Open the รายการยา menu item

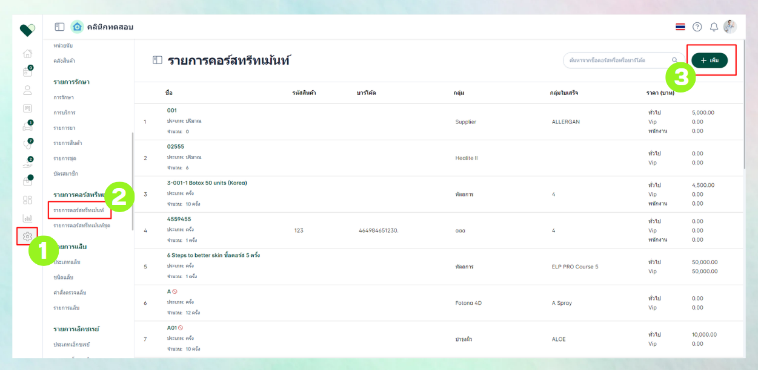pyautogui.click(x=64, y=128)
